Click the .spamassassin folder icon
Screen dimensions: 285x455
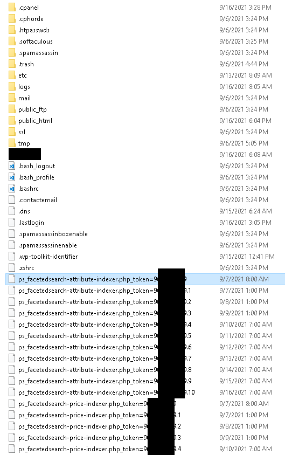click(12, 52)
